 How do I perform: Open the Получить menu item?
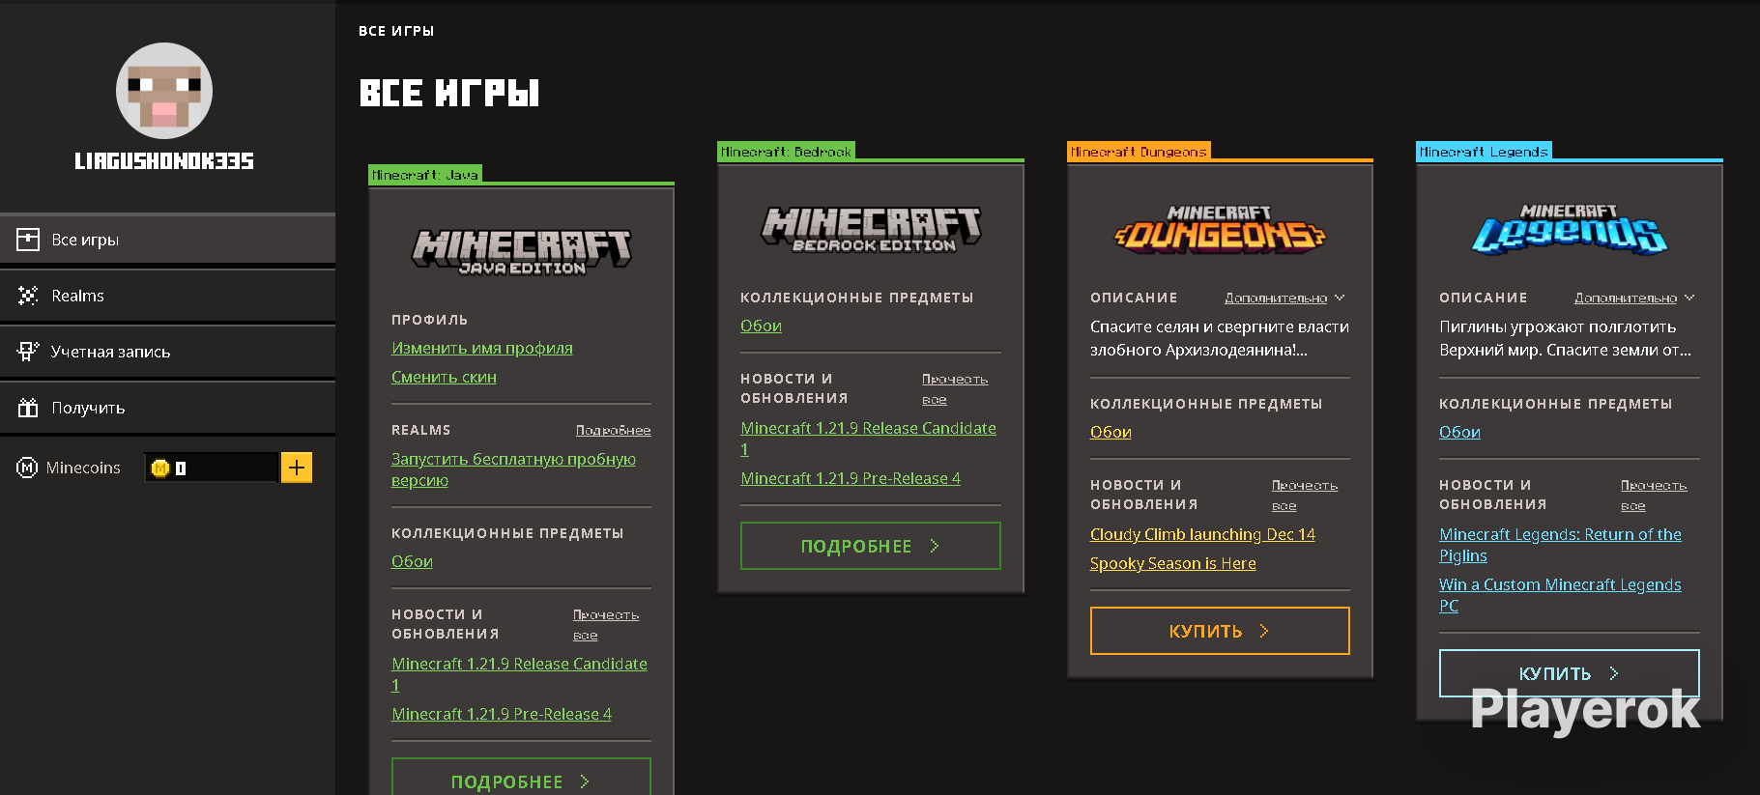click(168, 408)
